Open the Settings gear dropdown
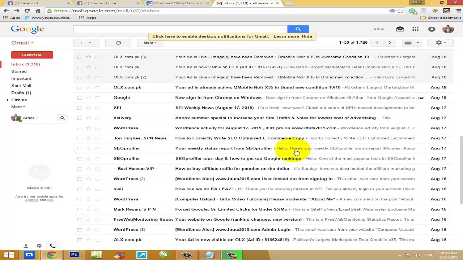 [440, 43]
